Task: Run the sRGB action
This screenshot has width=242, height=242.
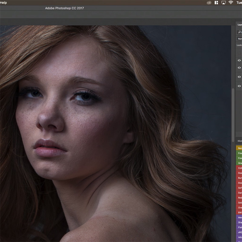Action: click(x=239, y=232)
